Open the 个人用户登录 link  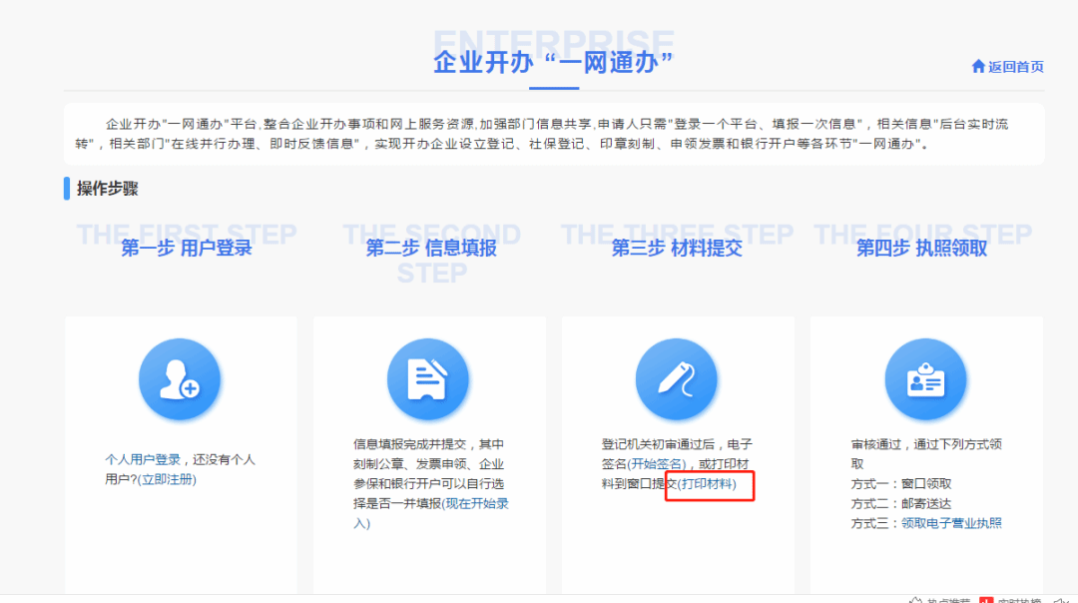click(x=143, y=460)
